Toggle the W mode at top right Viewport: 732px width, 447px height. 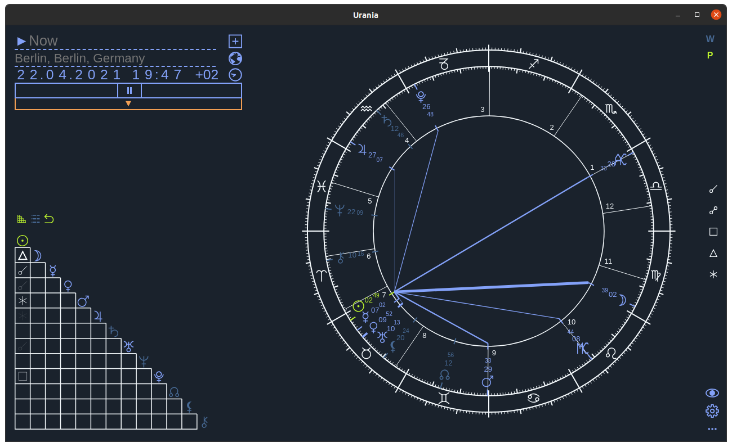pyautogui.click(x=710, y=39)
